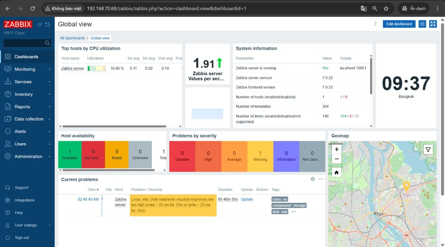
Task: Open the Reports menu item
Action: coord(22,106)
